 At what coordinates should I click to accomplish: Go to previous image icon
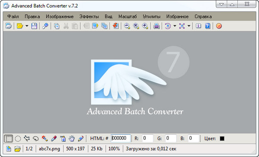pyautogui.click(x=86, y=26)
